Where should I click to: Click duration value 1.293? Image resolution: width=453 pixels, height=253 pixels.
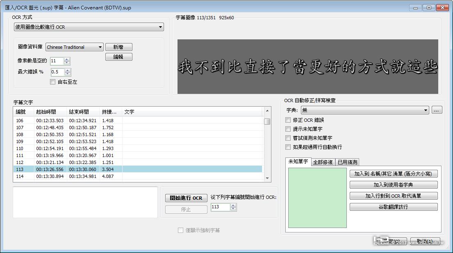(x=108, y=148)
